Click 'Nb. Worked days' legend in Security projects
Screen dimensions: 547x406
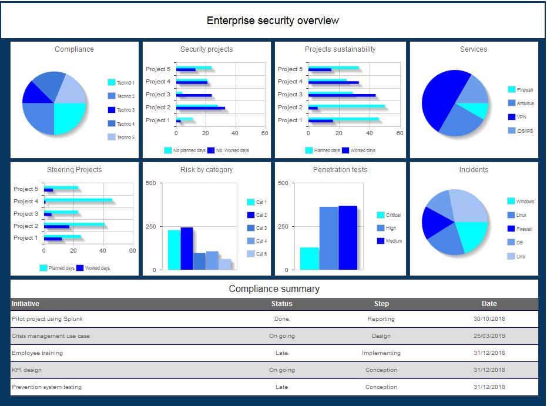(x=229, y=150)
